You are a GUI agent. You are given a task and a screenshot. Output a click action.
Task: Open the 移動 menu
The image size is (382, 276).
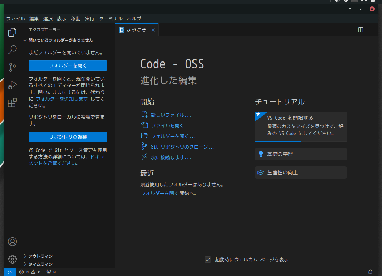(75, 19)
